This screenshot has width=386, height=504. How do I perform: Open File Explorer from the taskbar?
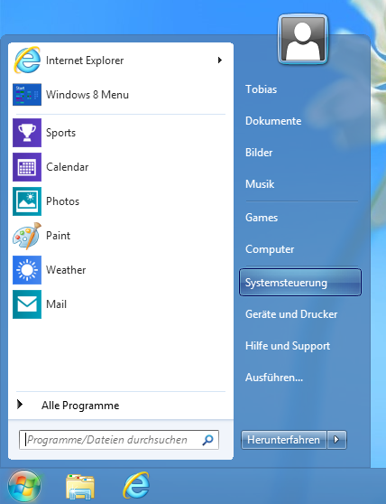click(x=80, y=486)
